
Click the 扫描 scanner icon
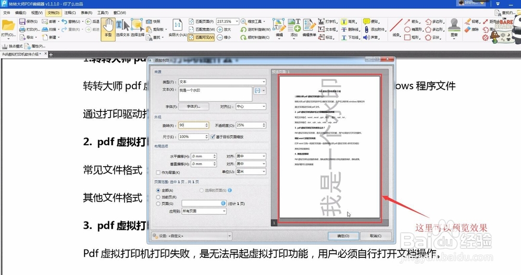[45, 29]
